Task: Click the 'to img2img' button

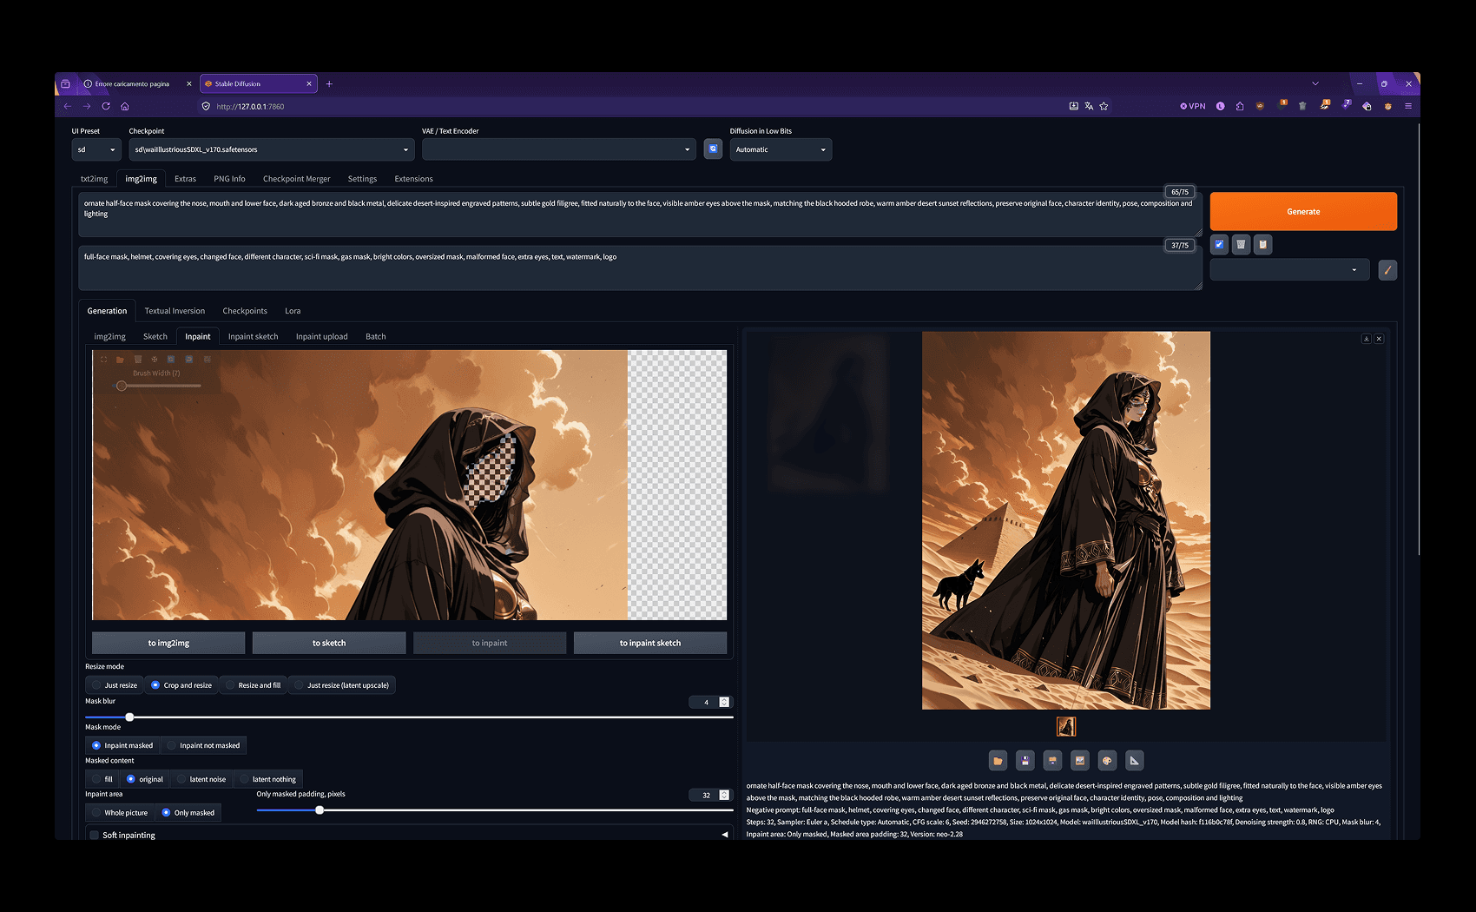Action: 168,643
